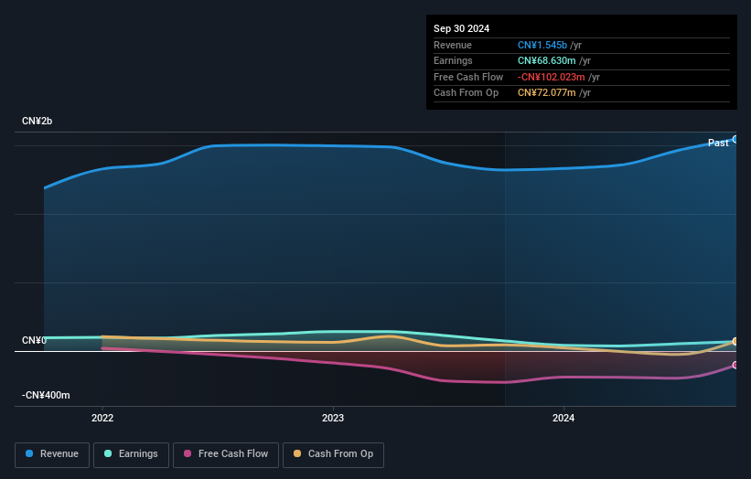751x479 pixels.
Task: Click the pink Free Cash Flow legend dot
Action: [188, 453]
